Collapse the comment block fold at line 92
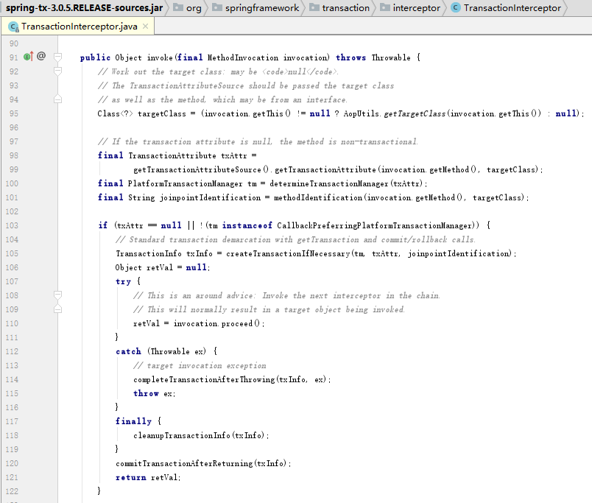This screenshot has width=592, height=503. 57,71
